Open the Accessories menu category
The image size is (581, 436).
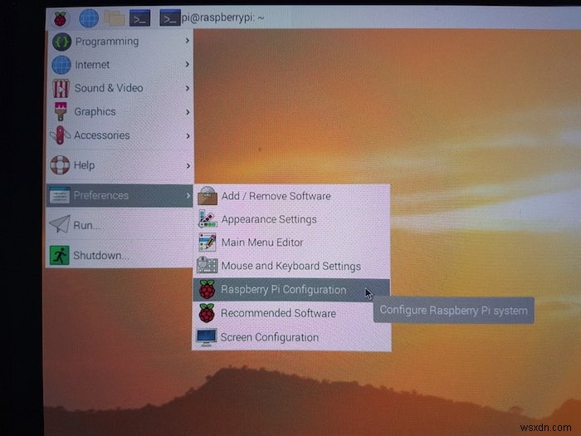[121, 135]
